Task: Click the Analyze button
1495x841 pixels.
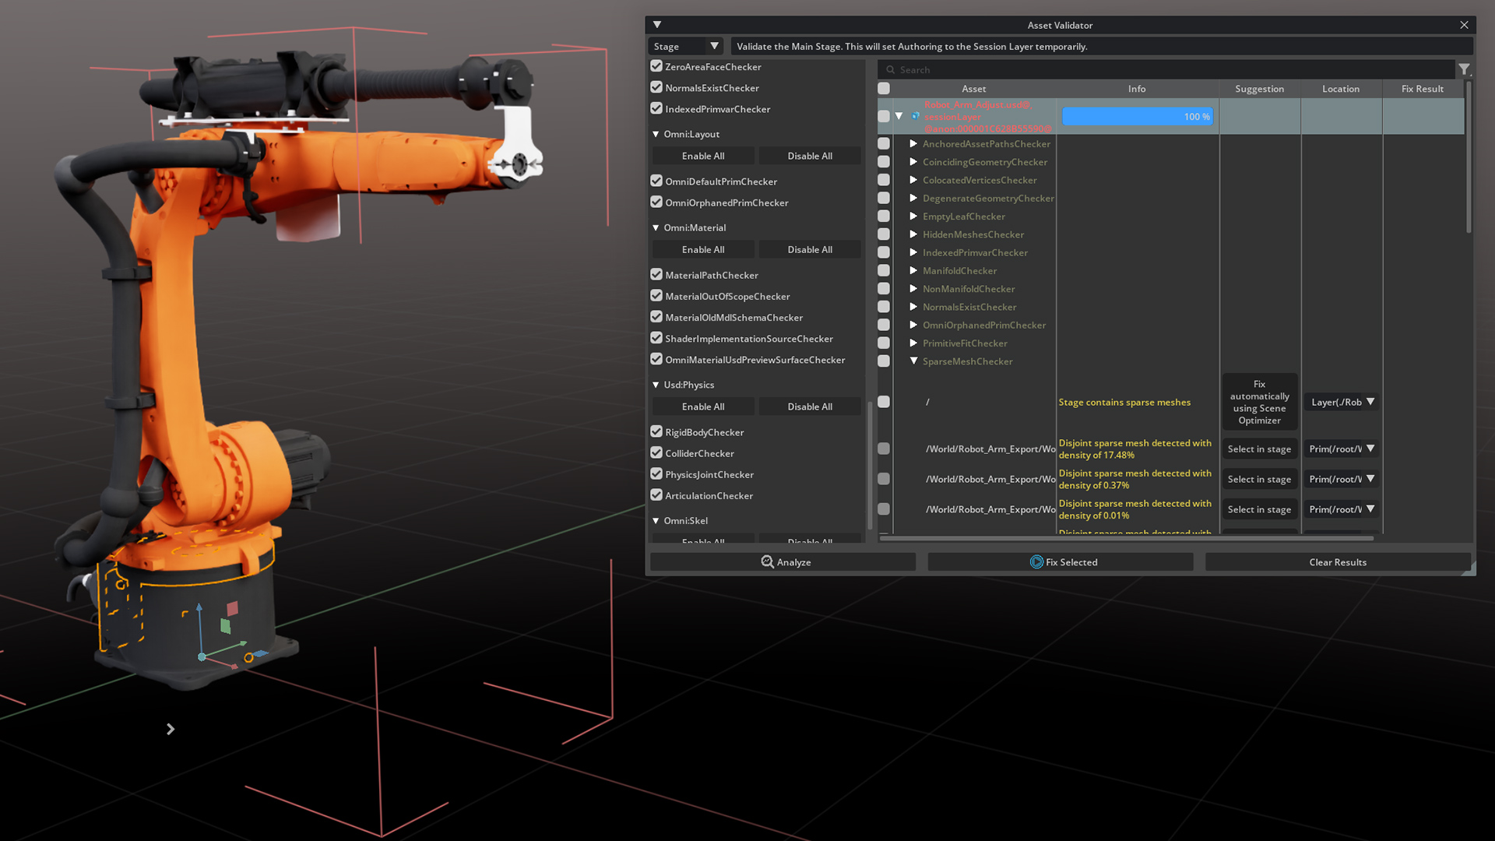Action: (x=783, y=562)
